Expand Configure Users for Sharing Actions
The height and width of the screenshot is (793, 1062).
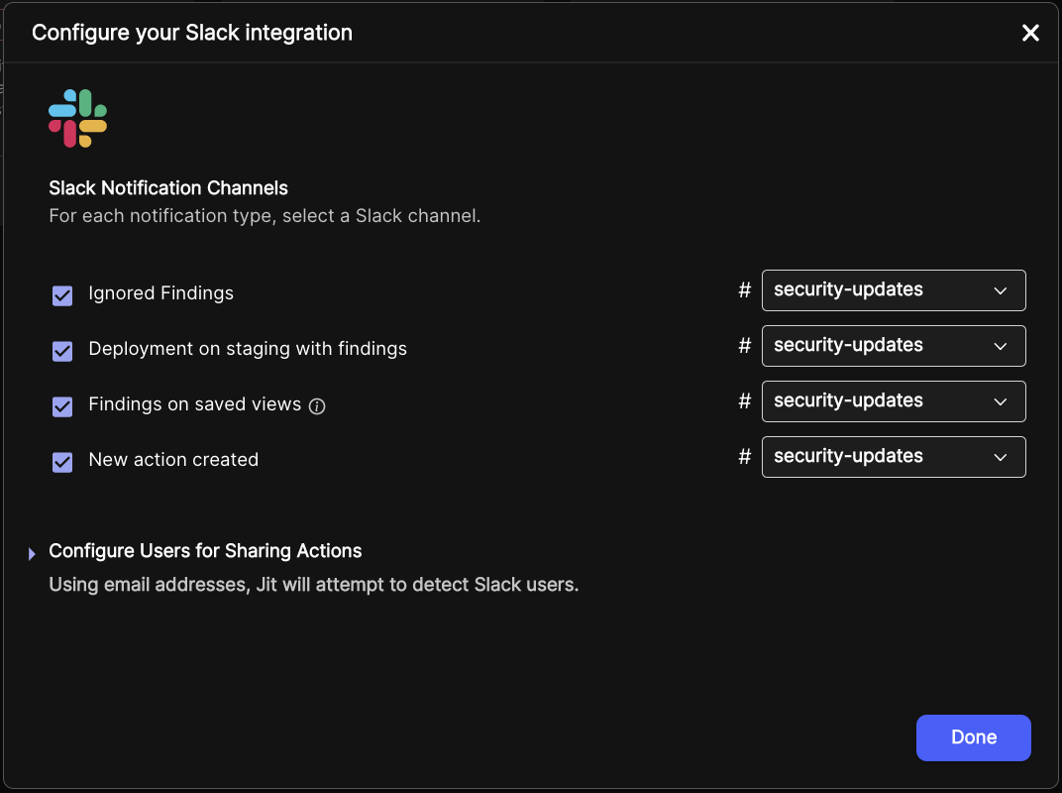pos(205,551)
